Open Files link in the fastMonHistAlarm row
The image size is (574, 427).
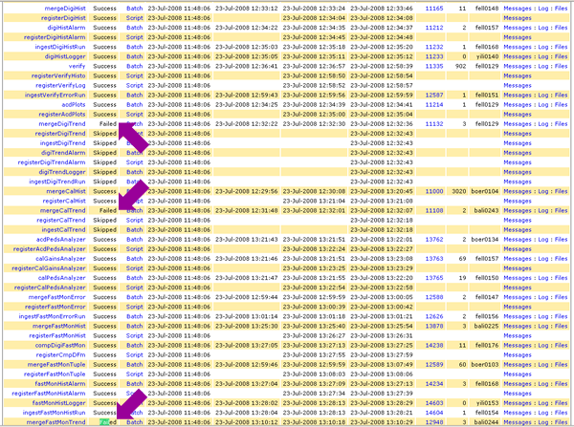tap(561, 384)
